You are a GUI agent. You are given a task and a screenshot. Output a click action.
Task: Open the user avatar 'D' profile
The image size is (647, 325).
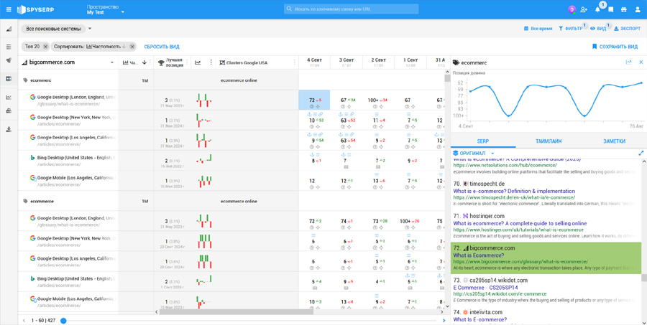(x=572, y=9)
